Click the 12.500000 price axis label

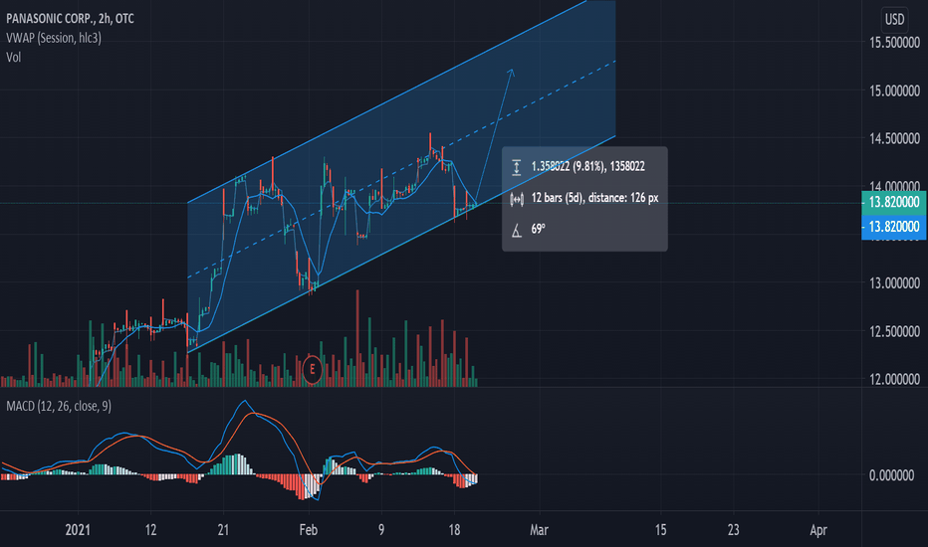(894, 331)
